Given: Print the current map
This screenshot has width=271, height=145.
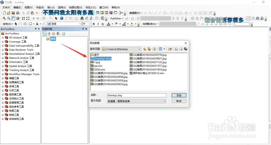Looking at the screenshot, I should [18, 13].
